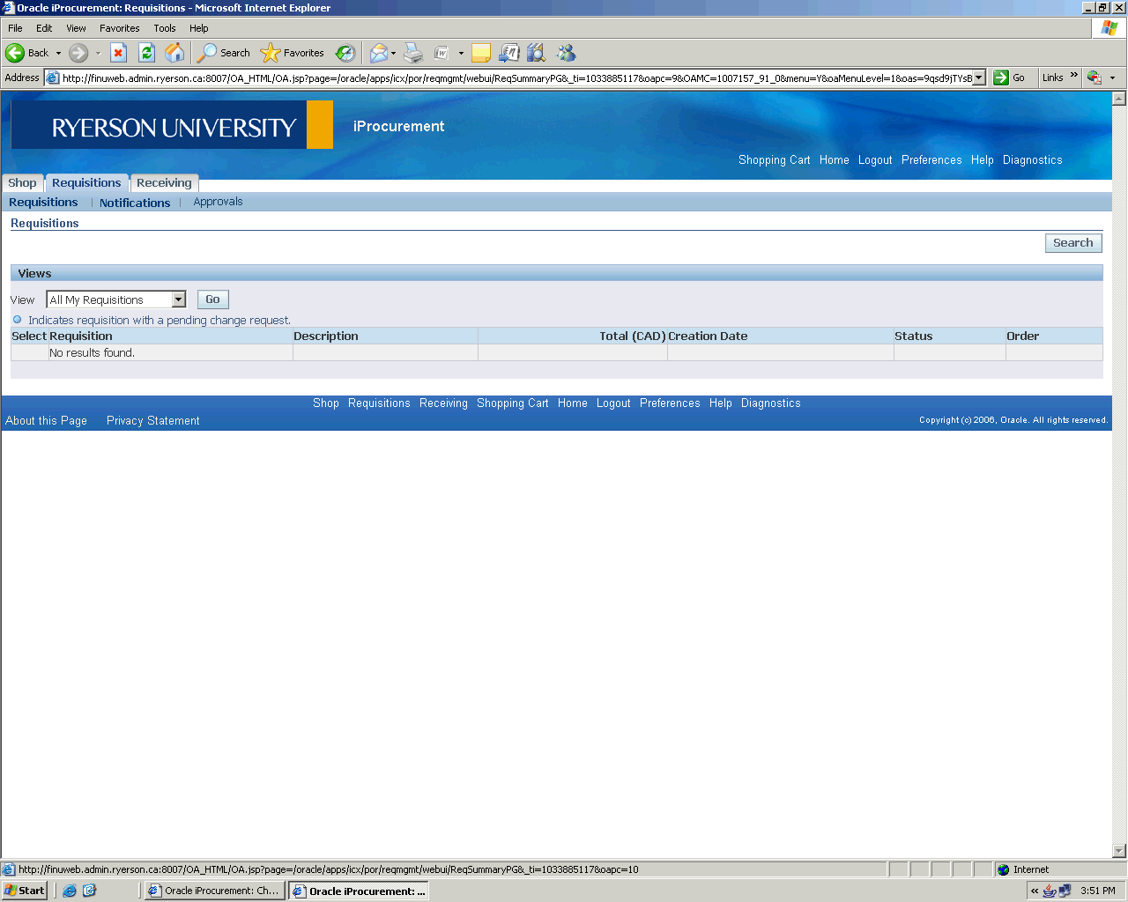Click the Search button in Requisitions

1072,243
